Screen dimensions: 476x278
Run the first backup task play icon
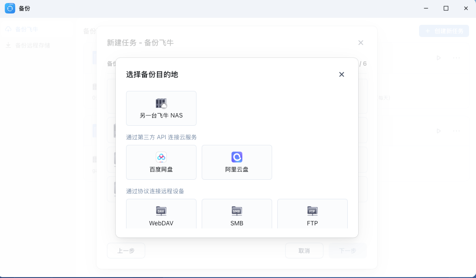[439, 58]
